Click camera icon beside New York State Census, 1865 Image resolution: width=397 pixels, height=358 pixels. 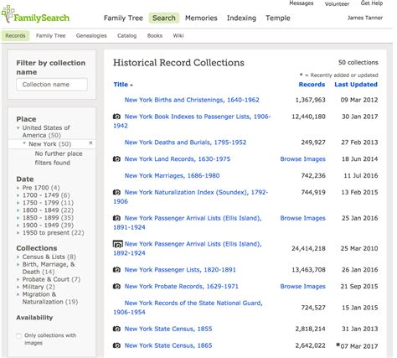(x=116, y=345)
